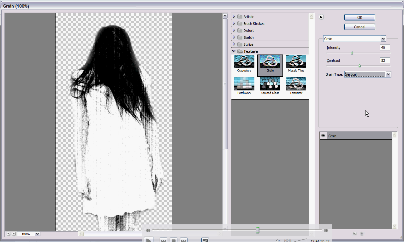Viewport: 404px width, 242px height.
Task: Click the video player fast-forward double-arrow
Action: tap(326, 231)
